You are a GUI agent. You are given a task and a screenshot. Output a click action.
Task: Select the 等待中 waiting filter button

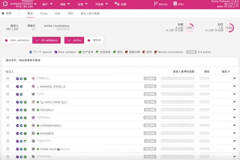94,40
